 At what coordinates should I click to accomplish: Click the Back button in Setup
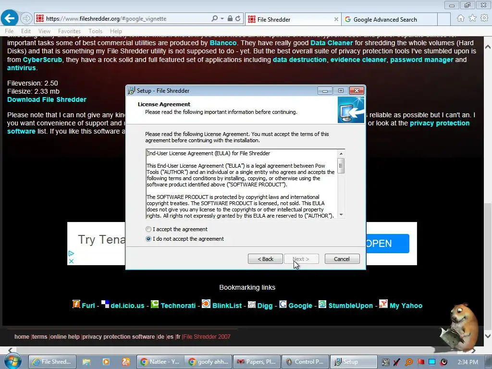tap(265, 259)
